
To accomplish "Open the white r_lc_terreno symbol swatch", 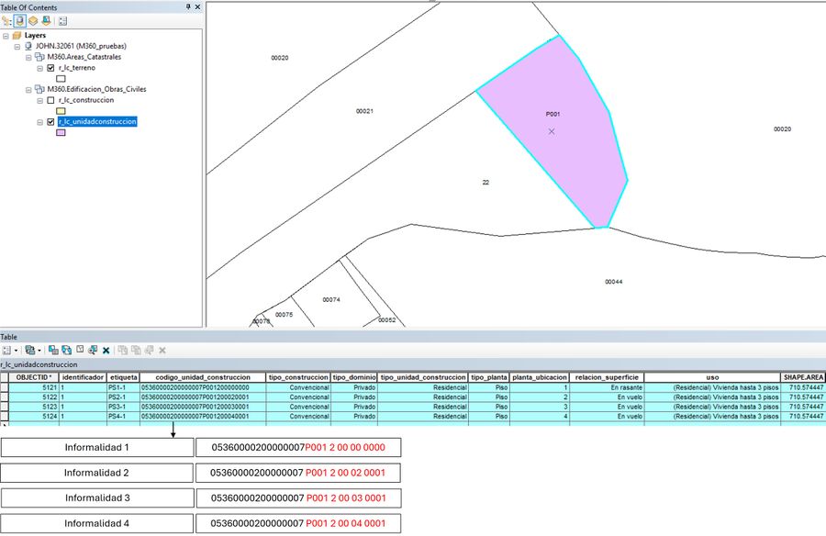I will click(61, 79).
